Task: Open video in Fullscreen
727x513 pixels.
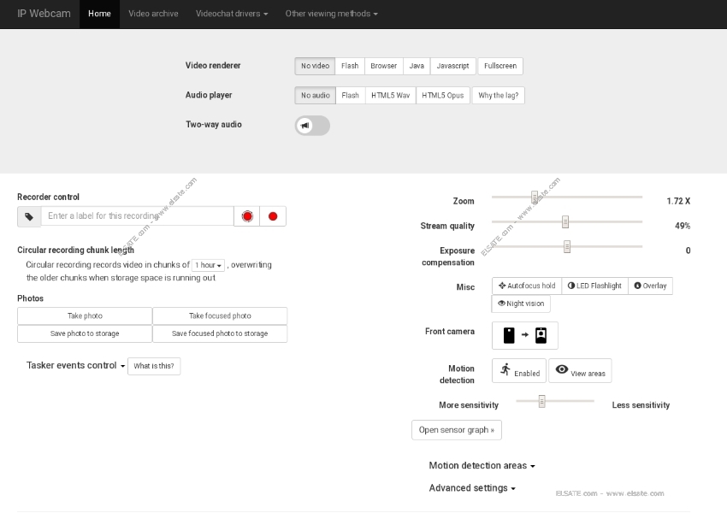Action: coord(500,66)
